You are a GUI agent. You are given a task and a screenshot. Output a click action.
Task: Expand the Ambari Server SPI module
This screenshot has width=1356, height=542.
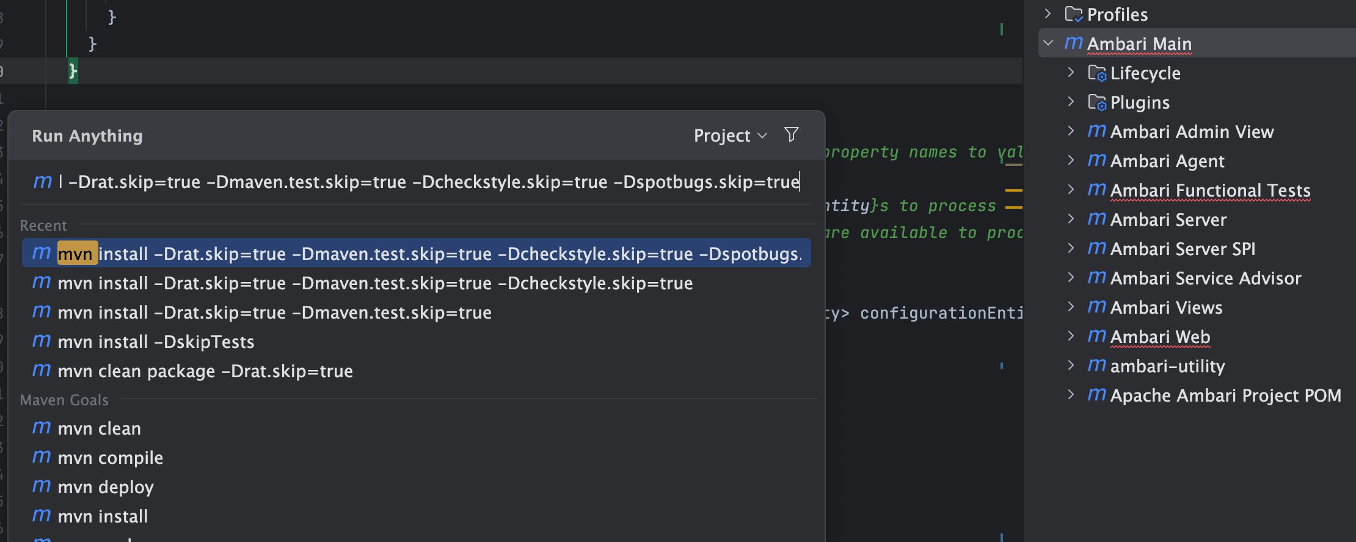1071,248
